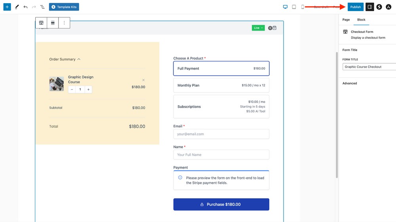
Task: Undo the last change
Action: [x=25, y=7]
